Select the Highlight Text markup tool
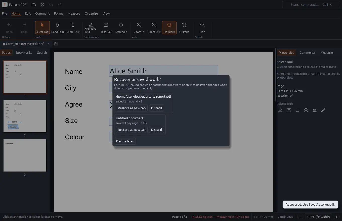Screen dimensions: 342x221 click(x=91, y=28)
